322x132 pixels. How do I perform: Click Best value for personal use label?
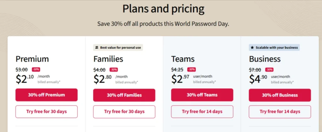[x=120, y=48]
